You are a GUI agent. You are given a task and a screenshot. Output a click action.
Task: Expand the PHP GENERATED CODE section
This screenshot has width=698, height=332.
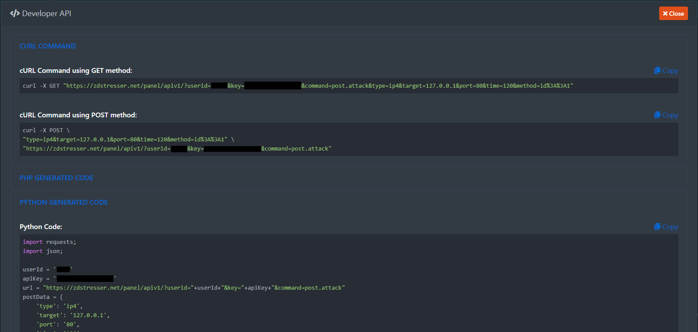pos(56,178)
